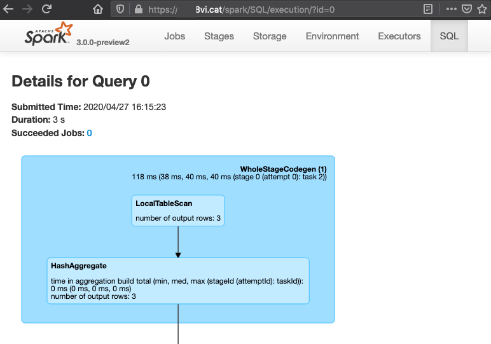Click the 0 ms (0 ms, 0 ms, 0 ms) value
The width and height of the screenshot is (491, 344).
tap(91, 289)
